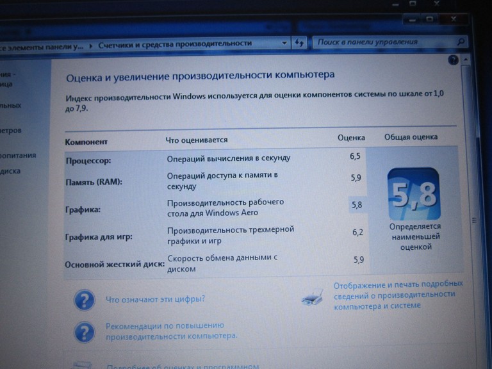Click the 'Графика:' component label

coord(83,209)
